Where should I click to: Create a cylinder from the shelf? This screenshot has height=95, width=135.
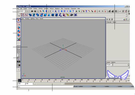pyautogui.click(x=57, y=15)
